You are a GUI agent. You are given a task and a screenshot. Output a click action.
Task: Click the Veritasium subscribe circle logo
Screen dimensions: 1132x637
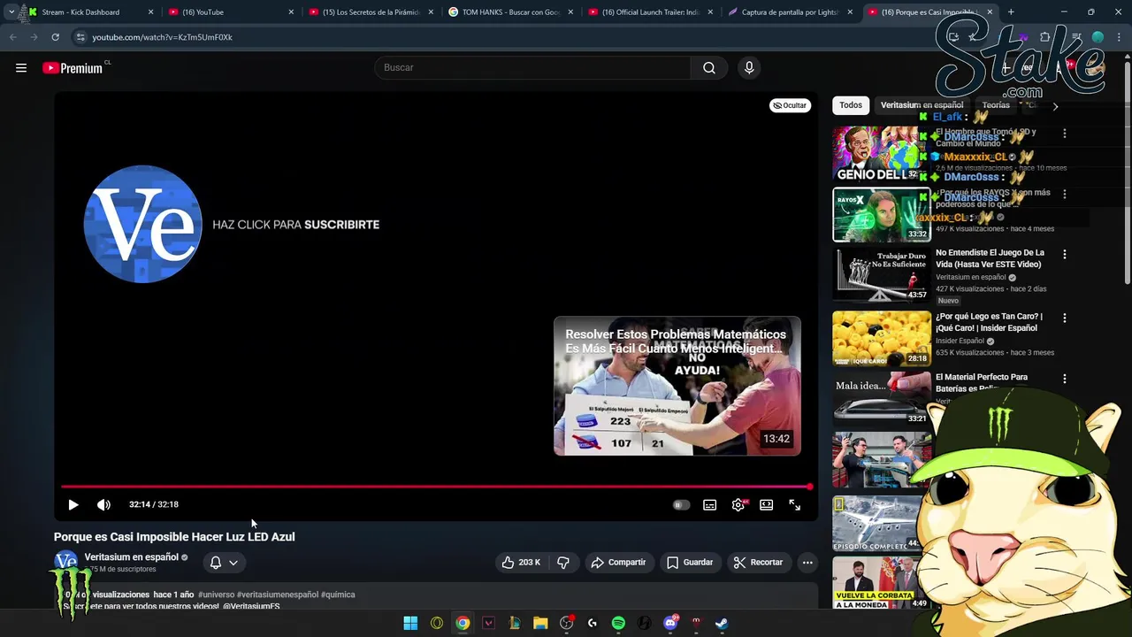pos(143,224)
